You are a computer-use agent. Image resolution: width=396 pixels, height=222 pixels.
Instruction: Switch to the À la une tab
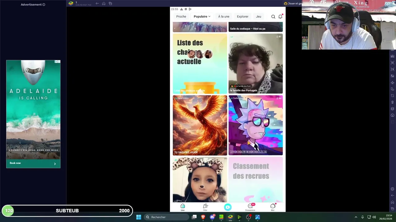224,17
